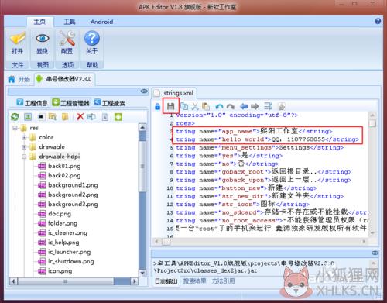387x303 pixels.
Task: Click the last editor toolbar download icon
Action: tap(281, 106)
